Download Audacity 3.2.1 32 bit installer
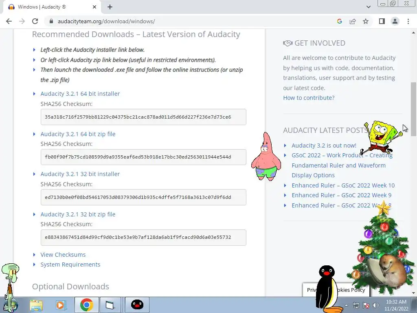 pos(80,174)
